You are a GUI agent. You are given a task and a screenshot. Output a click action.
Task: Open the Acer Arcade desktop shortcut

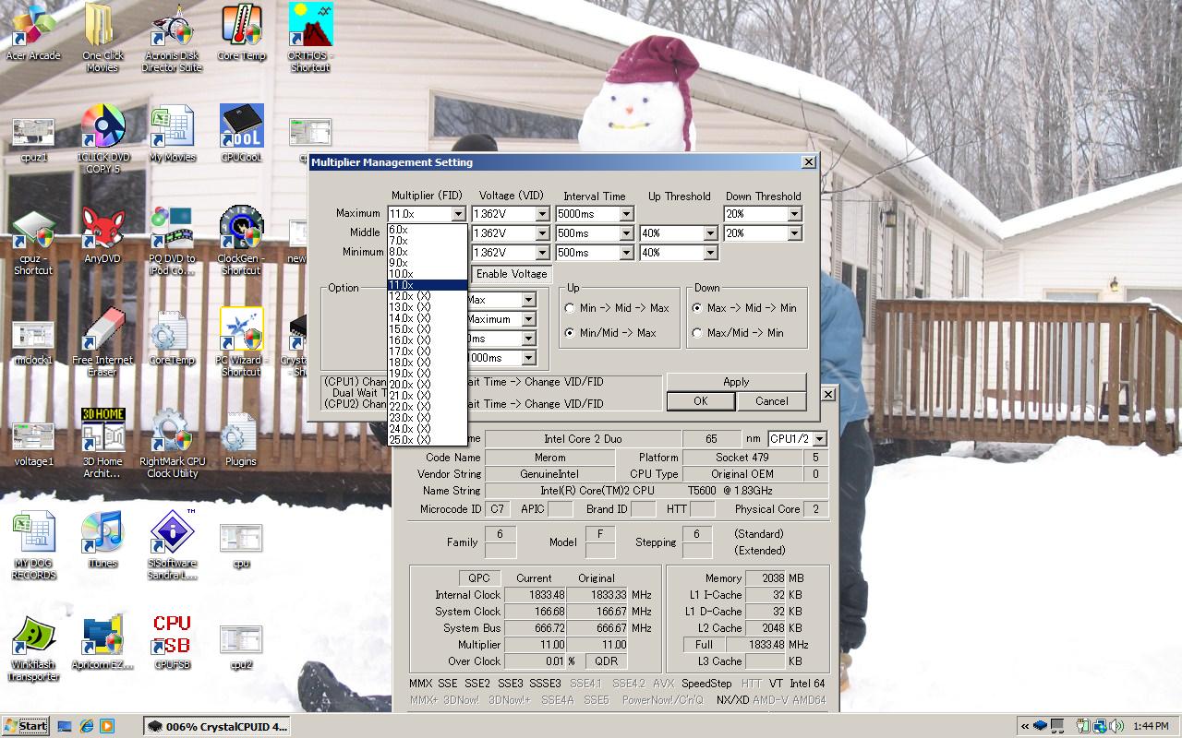click(x=32, y=32)
